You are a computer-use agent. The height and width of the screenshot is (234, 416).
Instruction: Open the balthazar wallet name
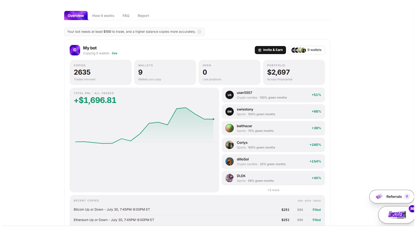tap(244, 126)
